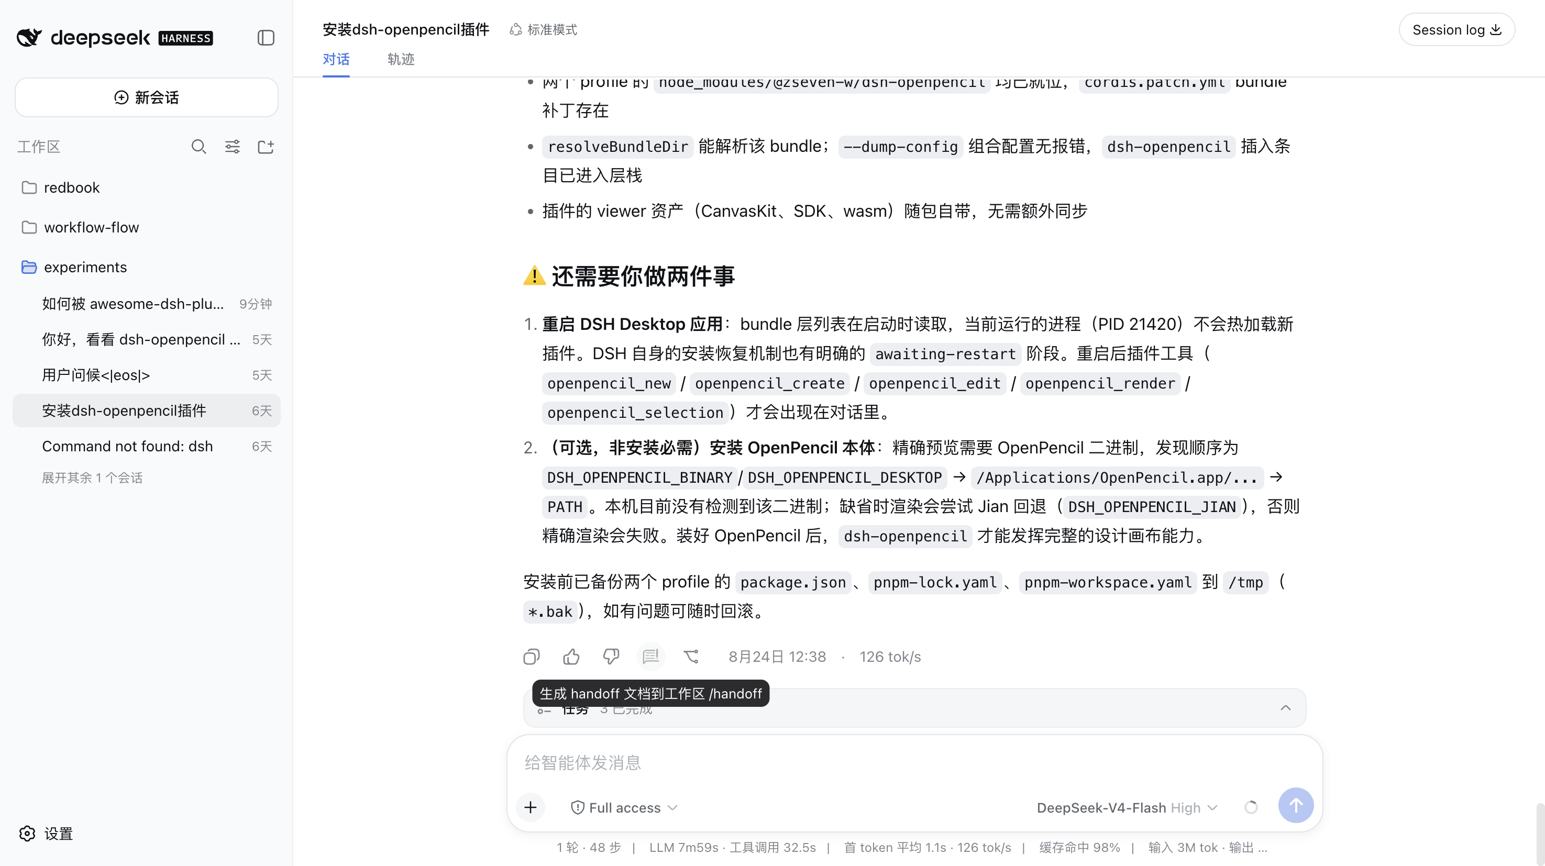1545x866 pixels.
Task: Open the 你好，看看 dsh-openpencil conversation
Action: (146, 339)
